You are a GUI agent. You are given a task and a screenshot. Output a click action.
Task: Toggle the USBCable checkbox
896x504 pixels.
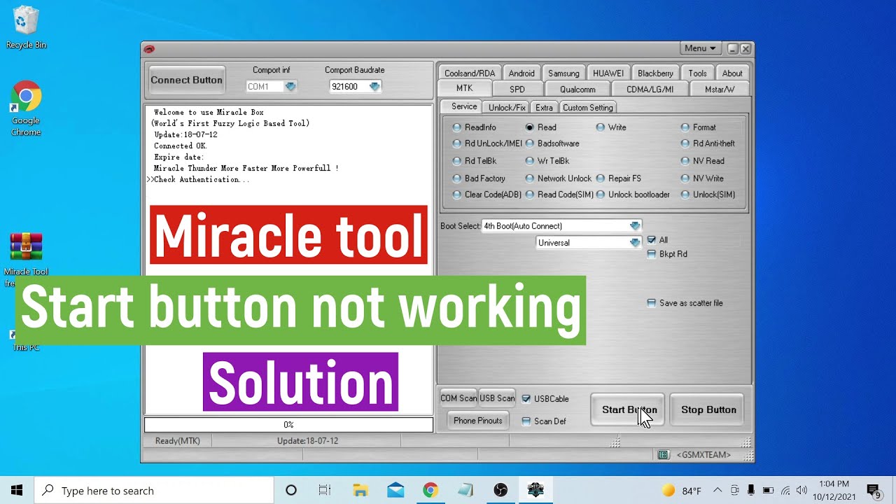click(526, 399)
